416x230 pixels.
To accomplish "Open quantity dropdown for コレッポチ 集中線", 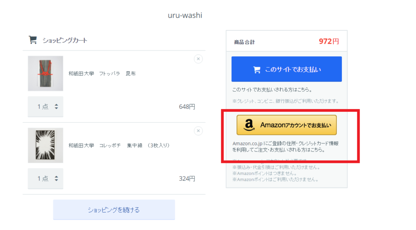I will click(x=46, y=179).
